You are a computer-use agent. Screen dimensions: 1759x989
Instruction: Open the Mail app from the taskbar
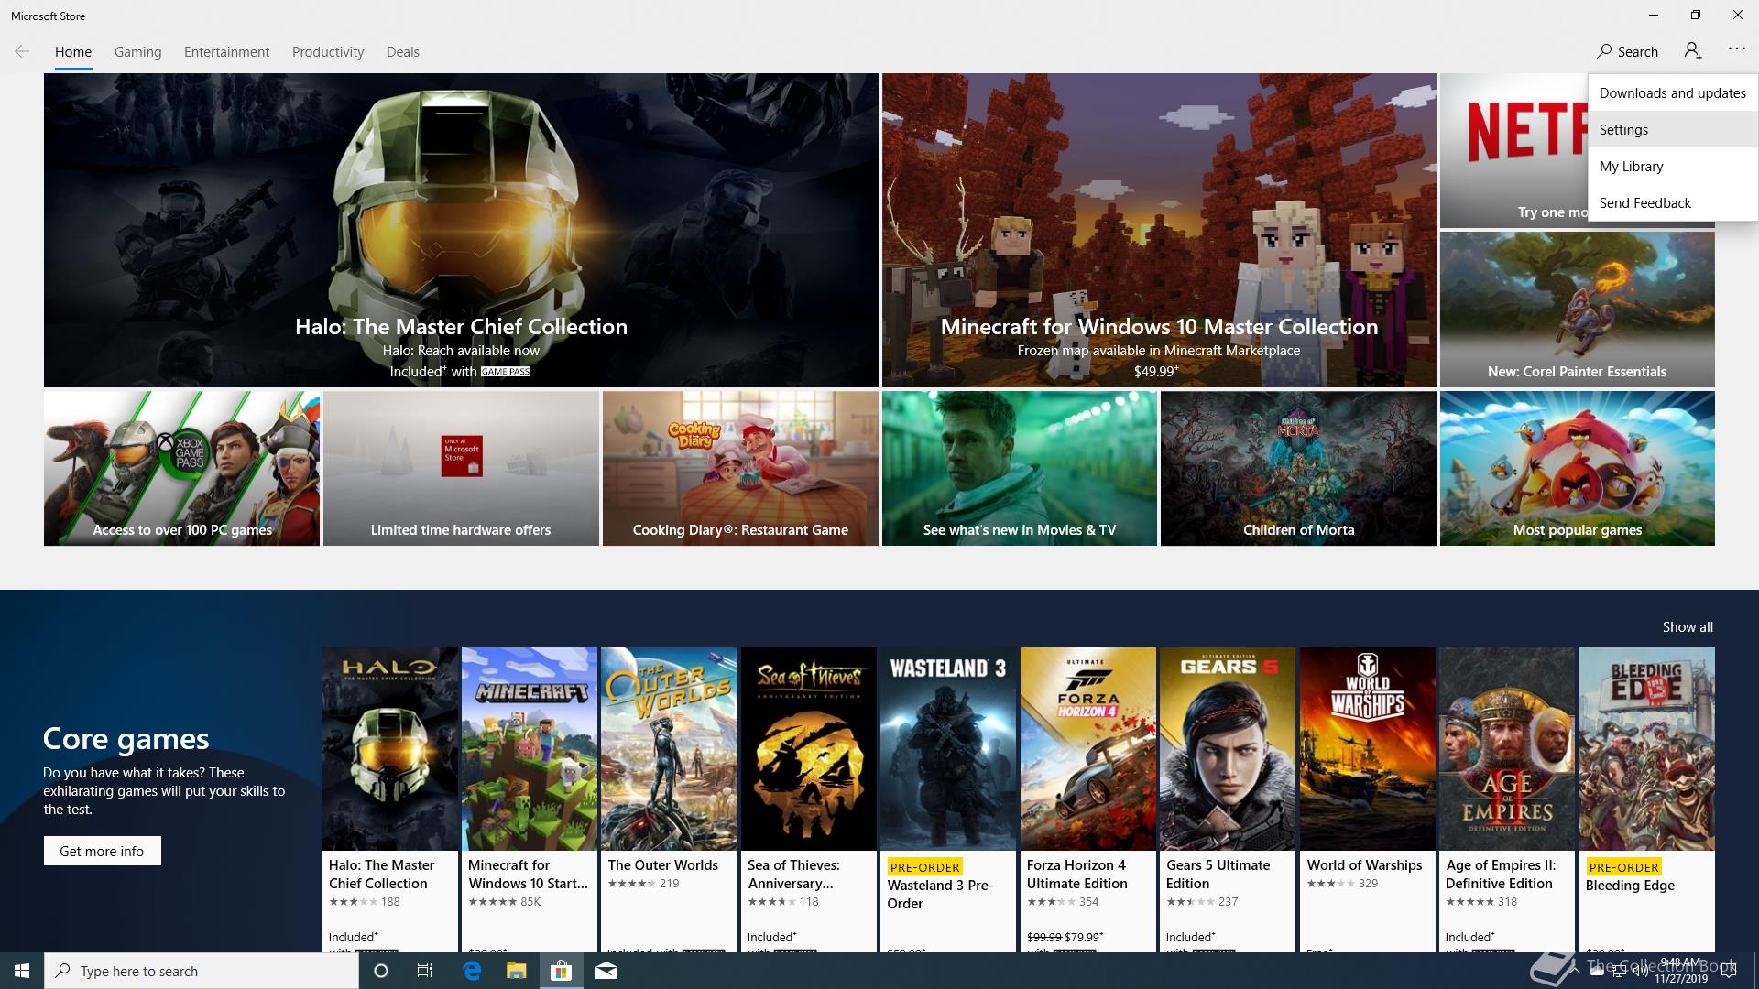click(606, 971)
